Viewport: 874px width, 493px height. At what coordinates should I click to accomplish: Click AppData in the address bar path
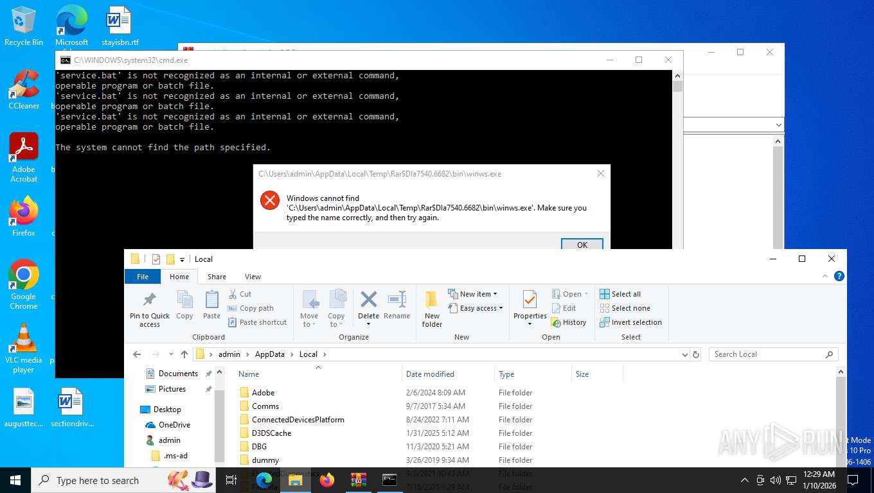[x=269, y=354]
